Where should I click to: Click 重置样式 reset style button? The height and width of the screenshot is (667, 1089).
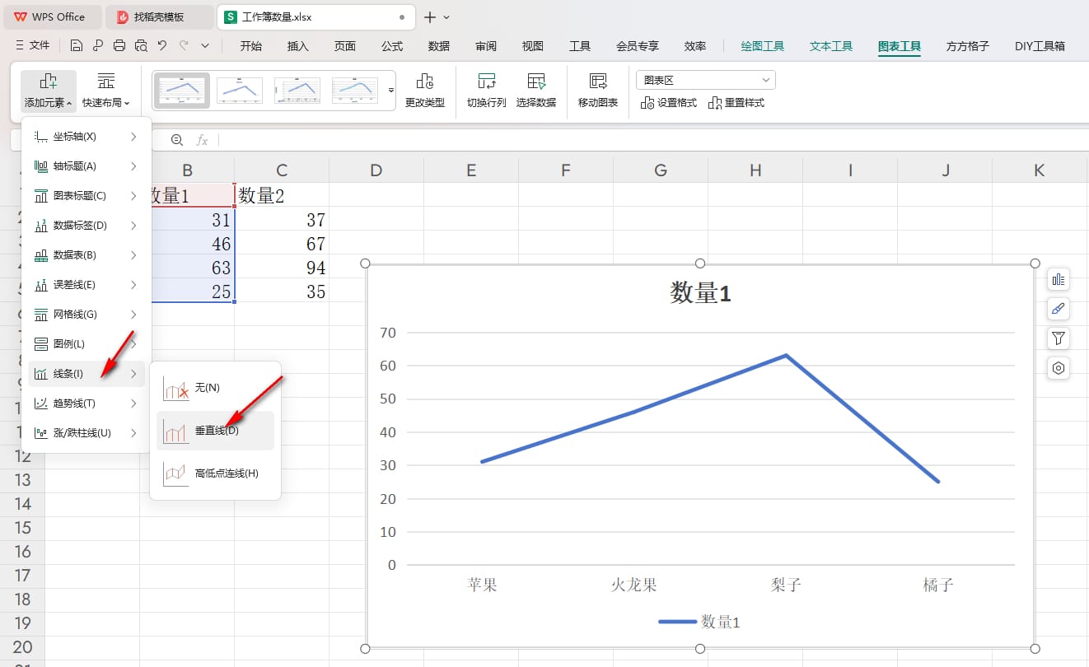pos(736,103)
